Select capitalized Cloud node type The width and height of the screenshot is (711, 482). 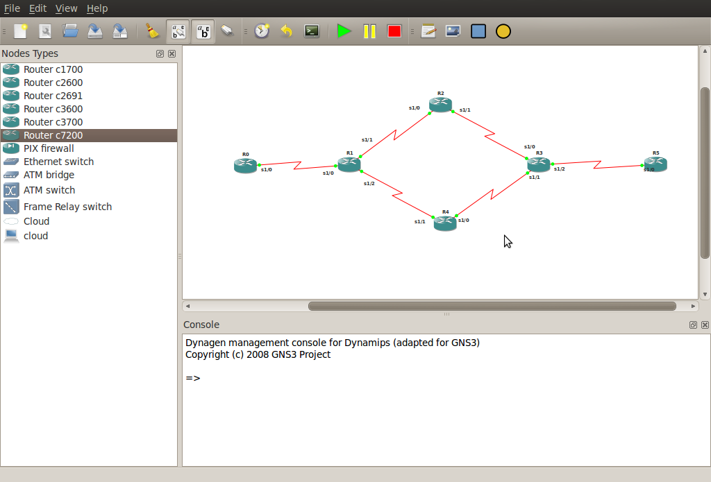pos(89,221)
